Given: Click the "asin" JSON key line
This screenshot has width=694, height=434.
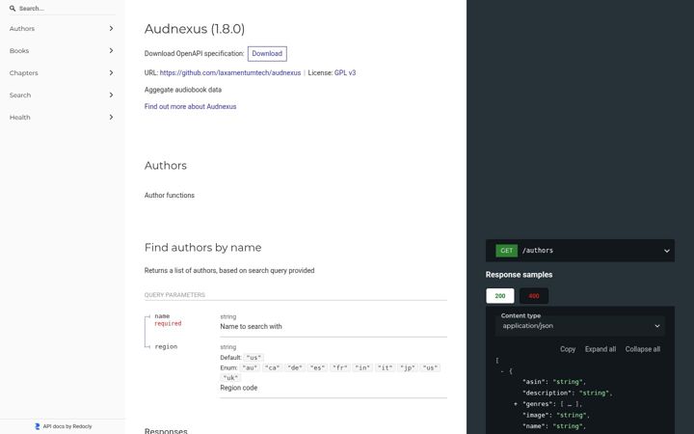Looking at the screenshot, I should click(554, 382).
